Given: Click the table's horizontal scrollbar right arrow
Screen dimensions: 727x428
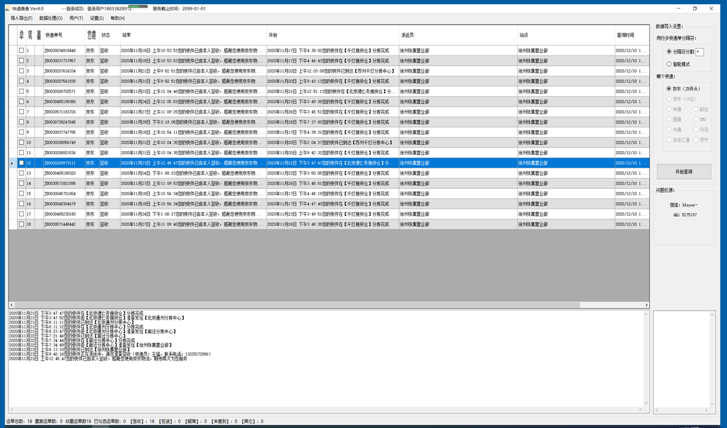Looking at the screenshot, I should pos(646,305).
